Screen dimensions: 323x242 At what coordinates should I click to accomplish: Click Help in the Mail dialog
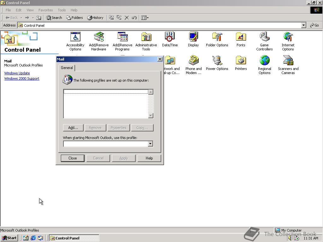[149, 158]
